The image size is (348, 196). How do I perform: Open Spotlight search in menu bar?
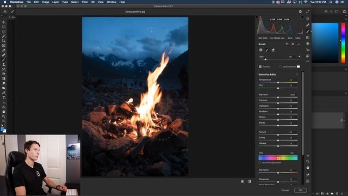tap(331, 2)
